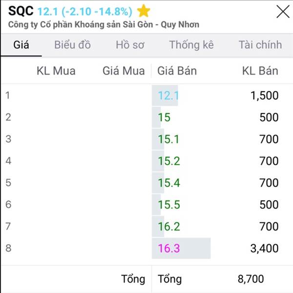
Task: Click the 15.1 sell price
Action: click(x=168, y=139)
